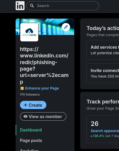Image resolution: width=119 pixels, height=151 pixels.
Task: Open the server.camp logo image
Action: click(29, 32)
